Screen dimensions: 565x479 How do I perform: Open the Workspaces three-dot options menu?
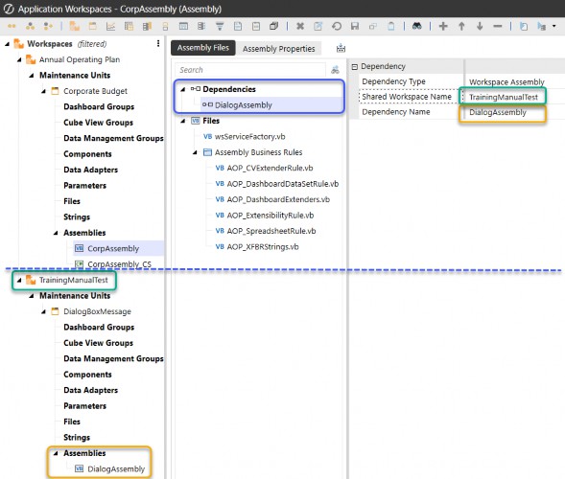click(158, 43)
